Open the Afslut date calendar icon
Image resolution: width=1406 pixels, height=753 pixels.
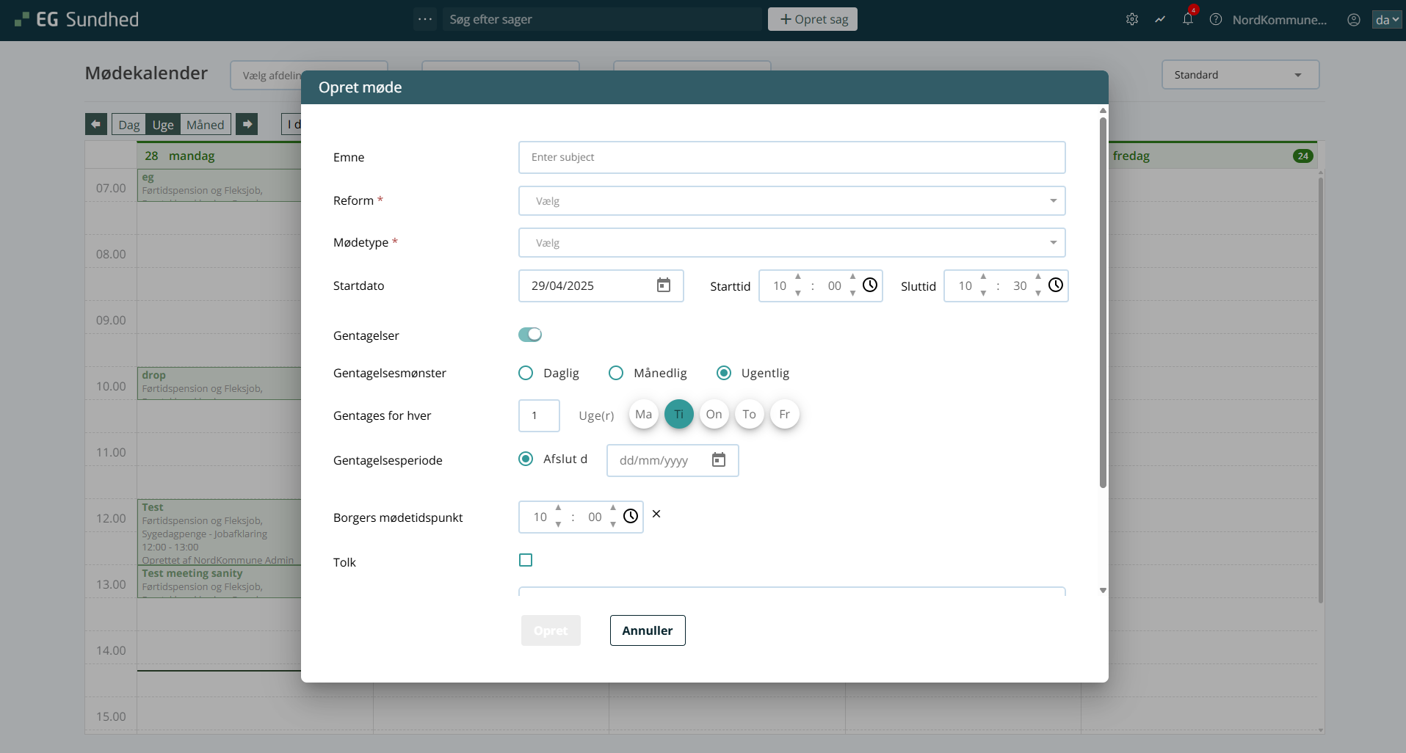tap(718, 460)
